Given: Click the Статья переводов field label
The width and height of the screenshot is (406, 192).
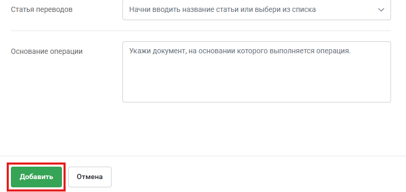Looking at the screenshot, I should 42,10.
